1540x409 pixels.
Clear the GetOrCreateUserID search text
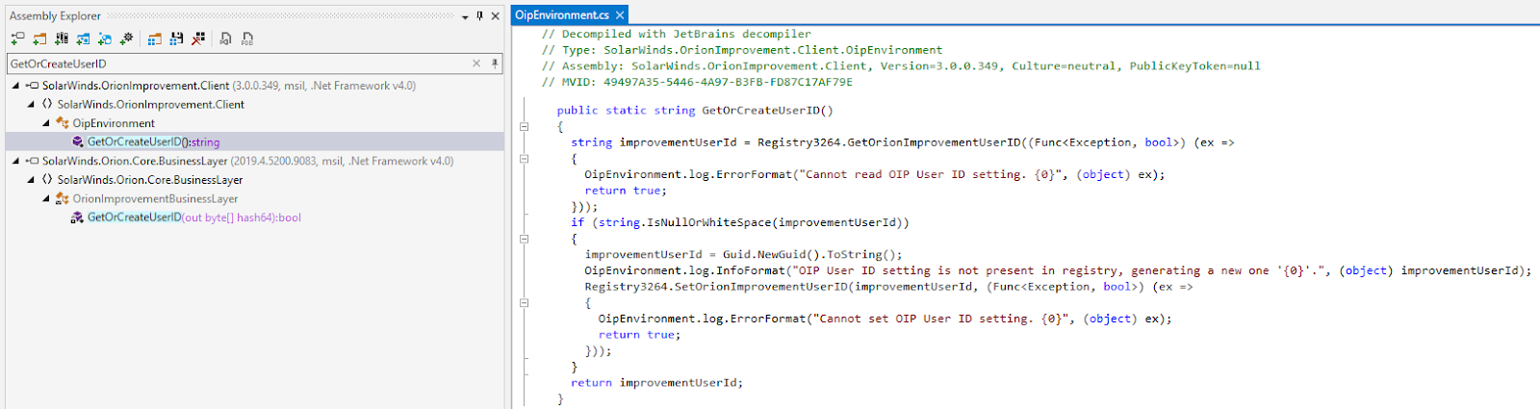coord(475,64)
